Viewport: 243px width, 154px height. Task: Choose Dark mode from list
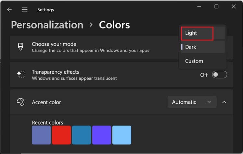pos(202,47)
